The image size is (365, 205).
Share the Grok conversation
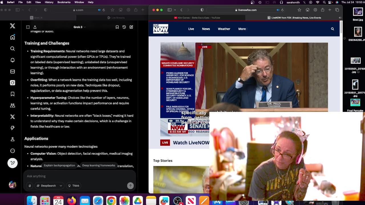click(35, 27)
